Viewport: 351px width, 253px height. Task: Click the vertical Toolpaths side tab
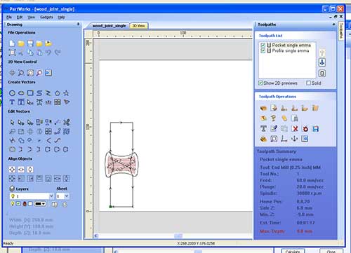pos(341,31)
